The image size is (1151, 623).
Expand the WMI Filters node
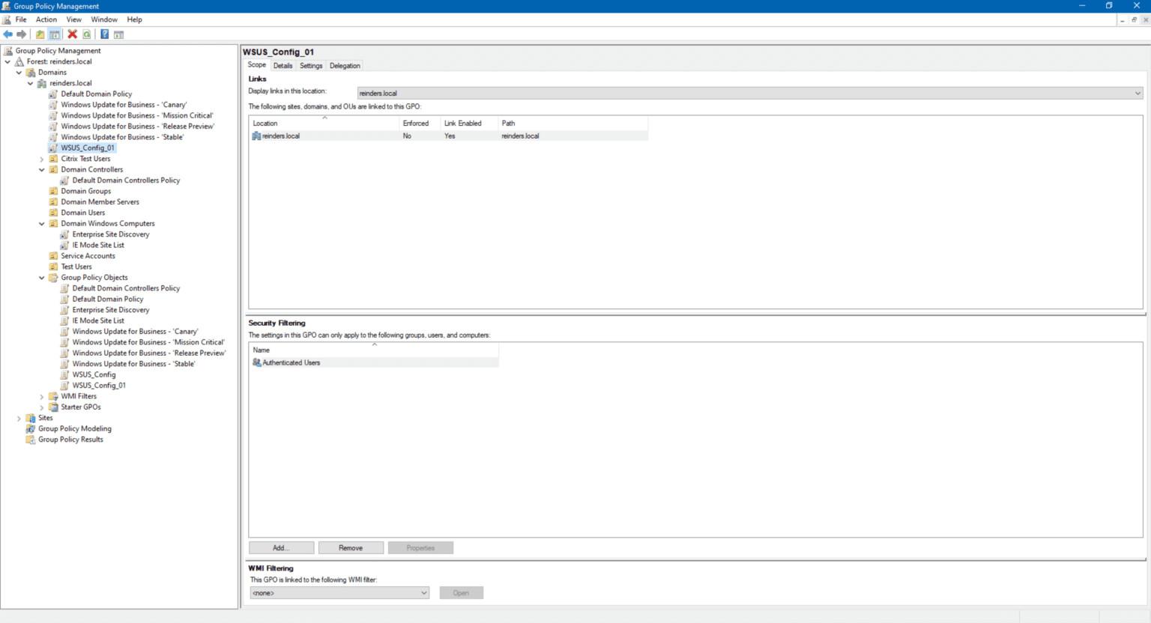coord(42,395)
